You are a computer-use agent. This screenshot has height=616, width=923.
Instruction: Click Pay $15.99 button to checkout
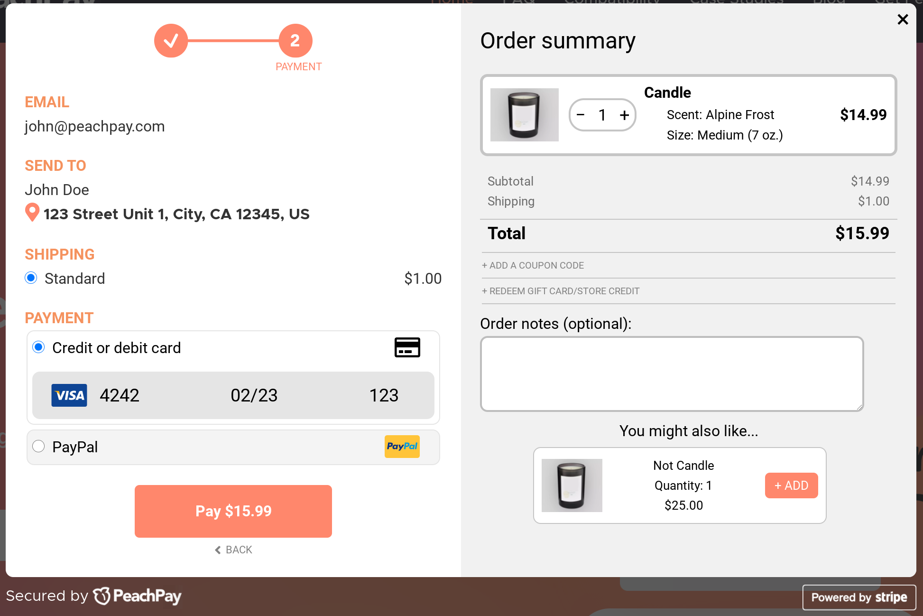point(233,511)
